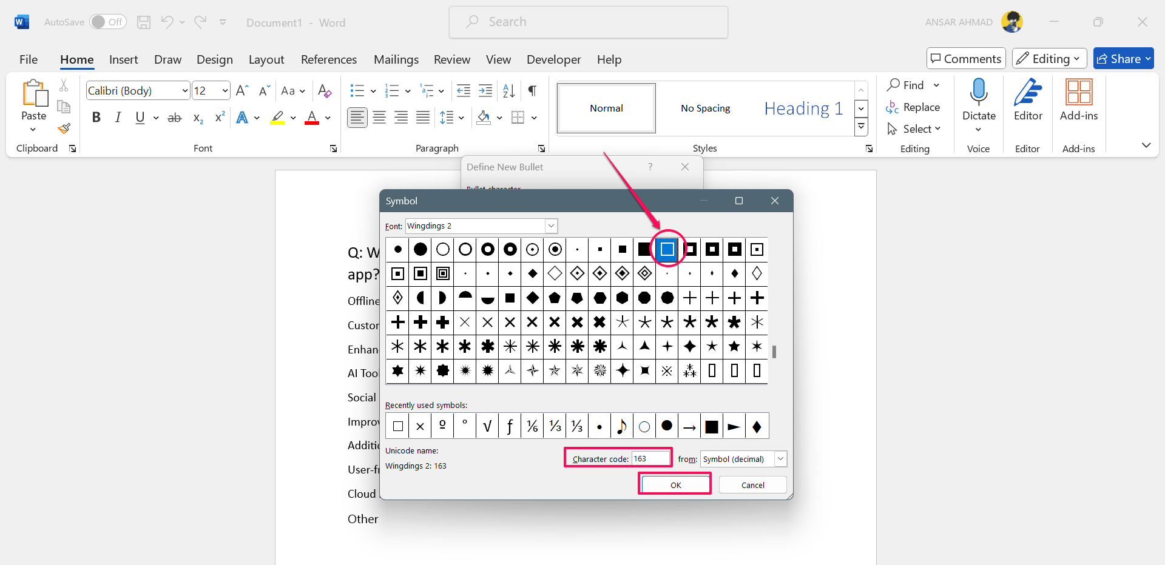Apply yellow text highlight color

pos(278,118)
